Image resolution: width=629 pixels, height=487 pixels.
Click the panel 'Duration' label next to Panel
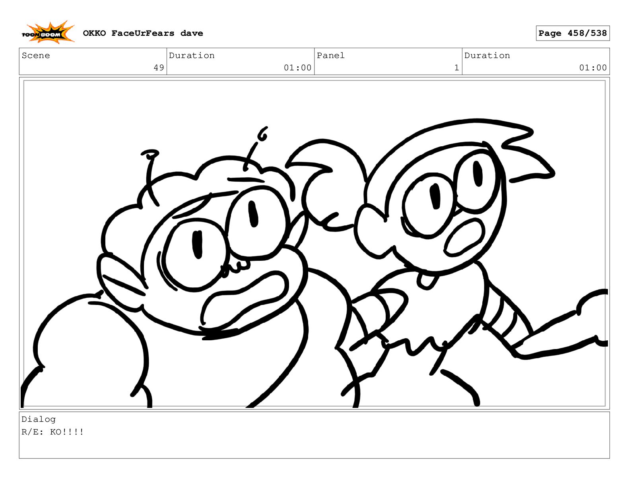tap(487, 56)
